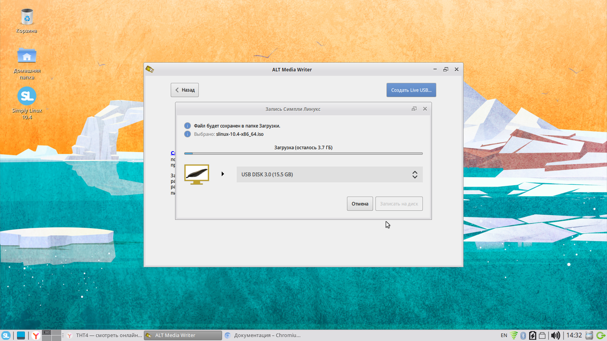
Task: Click the Назад back button
Action: click(184, 90)
